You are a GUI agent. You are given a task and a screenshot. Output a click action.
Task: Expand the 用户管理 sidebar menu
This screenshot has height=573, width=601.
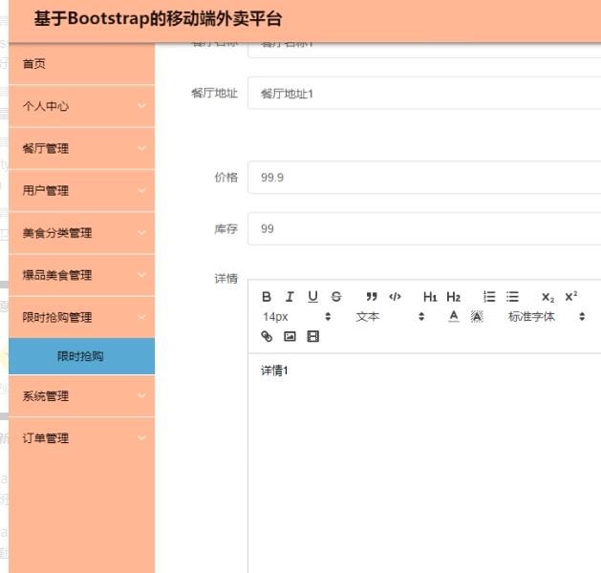pyautogui.click(x=81, y=190)
